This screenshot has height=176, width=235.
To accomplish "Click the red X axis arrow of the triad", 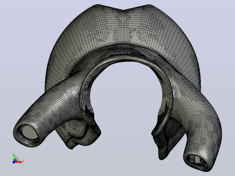I will coord(19,162).
